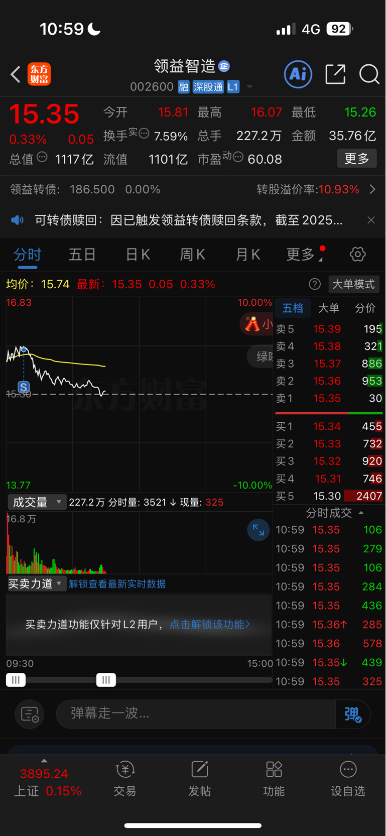Tap the 融 margin badge

tap(184, 87)
